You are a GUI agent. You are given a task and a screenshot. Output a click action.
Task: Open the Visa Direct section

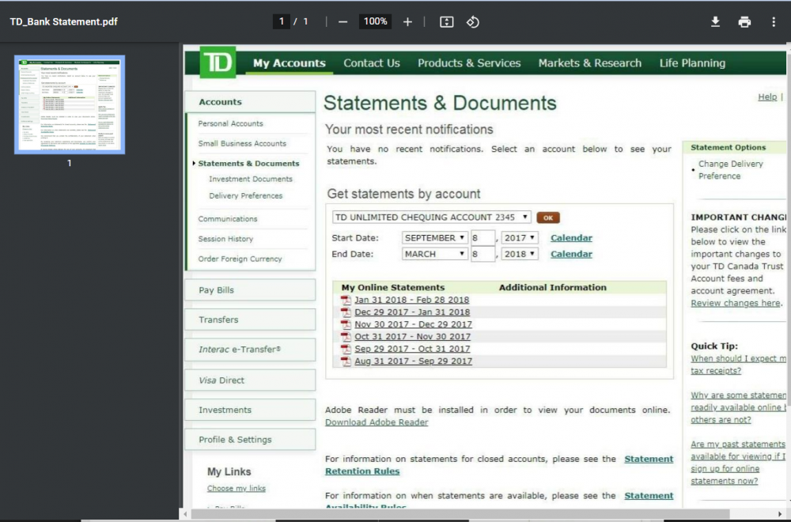pos(250,380)
